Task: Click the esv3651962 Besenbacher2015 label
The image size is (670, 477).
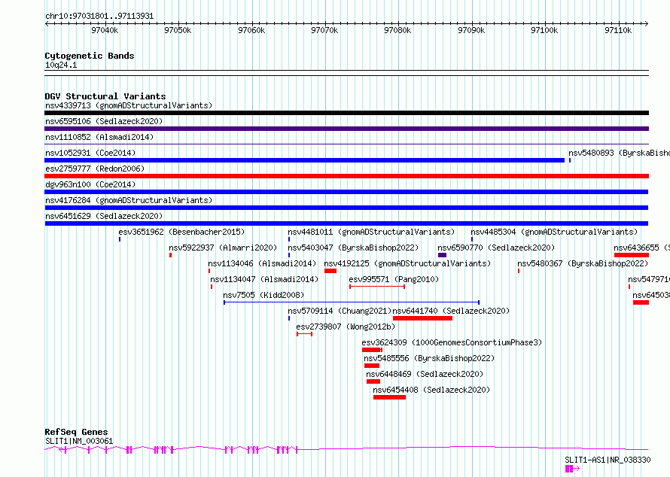Action: (x=181, y=232)
